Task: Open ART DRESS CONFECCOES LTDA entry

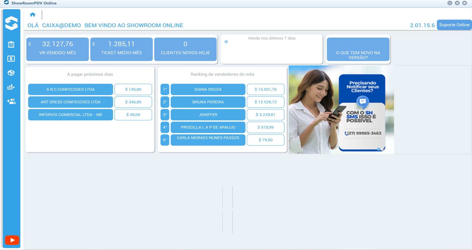Action: click(x=71, y=102)
